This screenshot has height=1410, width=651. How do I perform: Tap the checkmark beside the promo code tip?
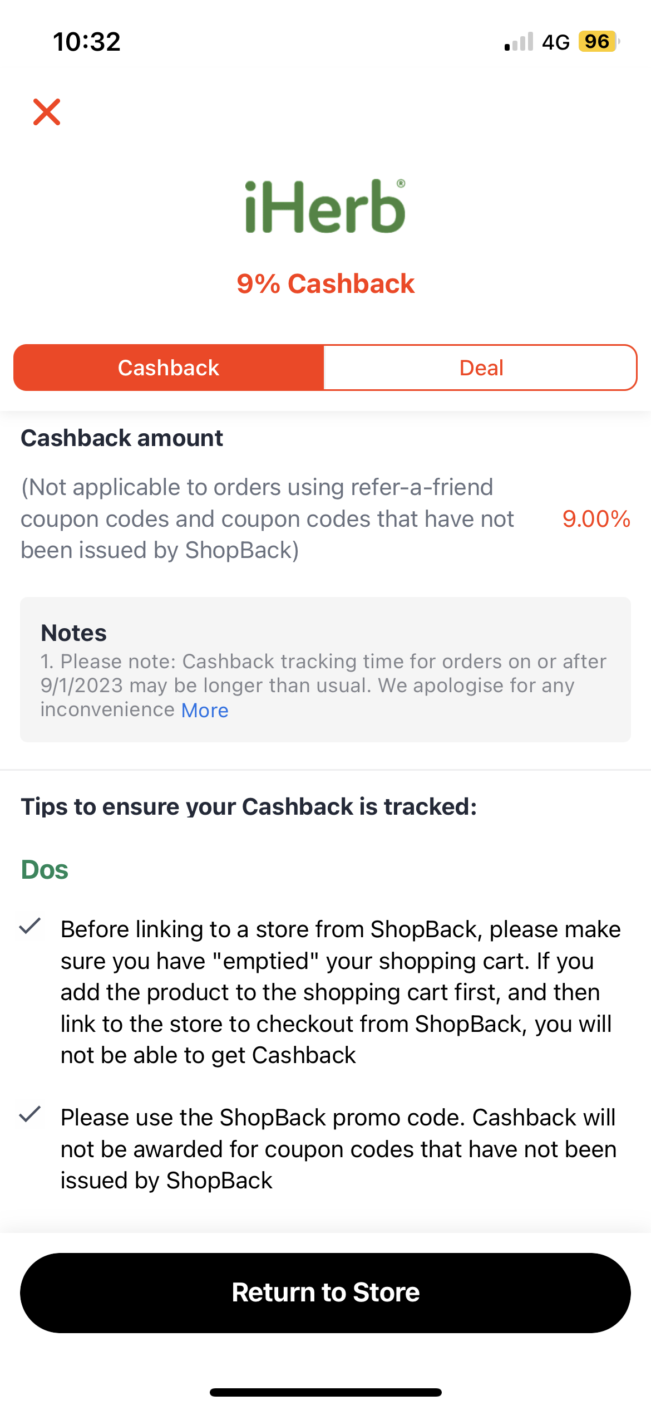point(30,1114)
